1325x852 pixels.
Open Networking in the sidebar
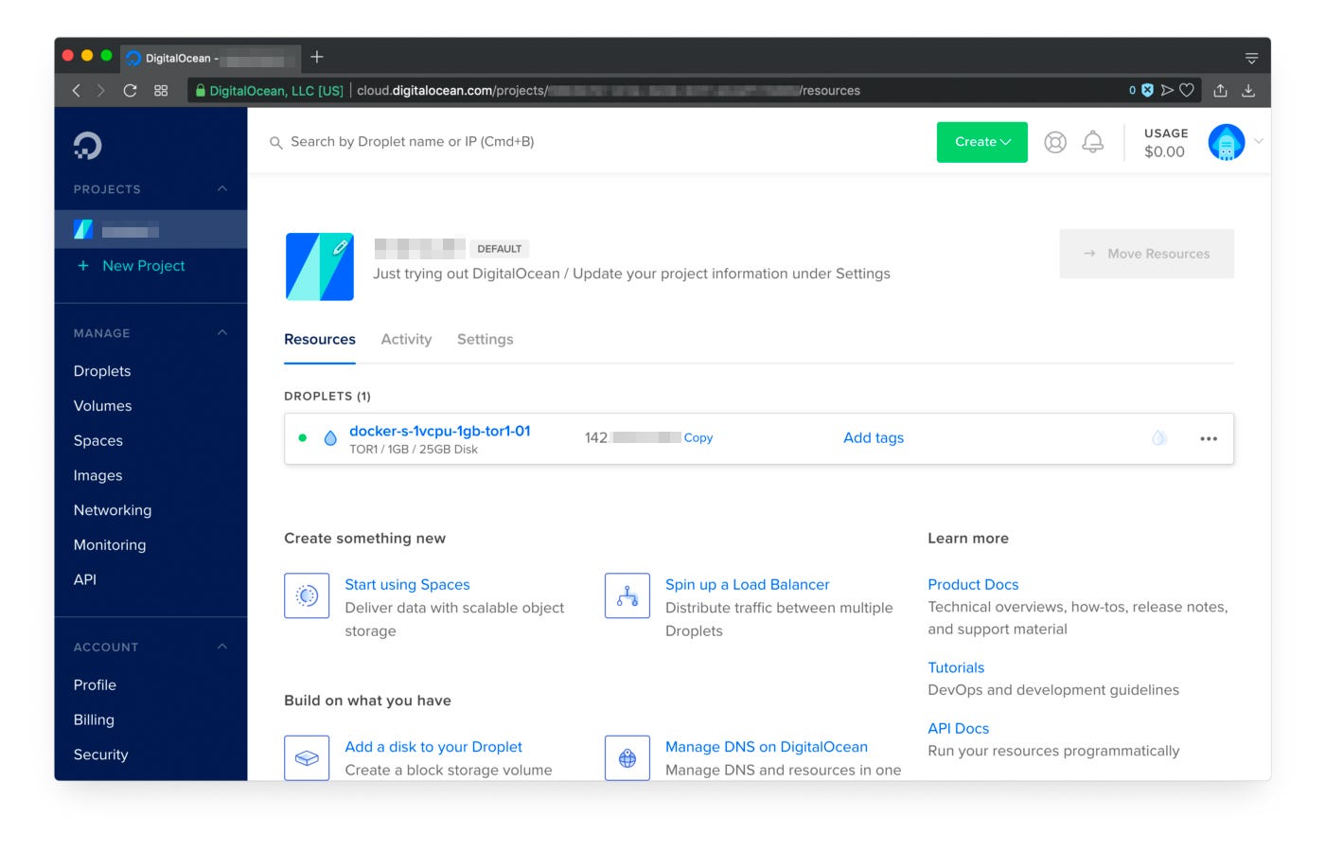[113, 510]
